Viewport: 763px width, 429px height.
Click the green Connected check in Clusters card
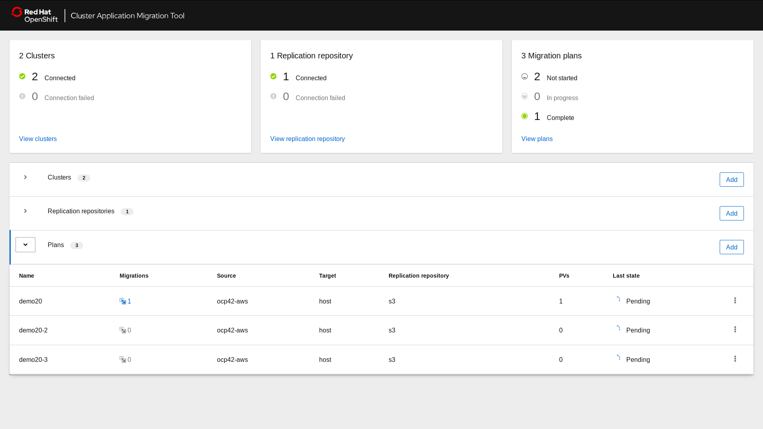(22, 76)
